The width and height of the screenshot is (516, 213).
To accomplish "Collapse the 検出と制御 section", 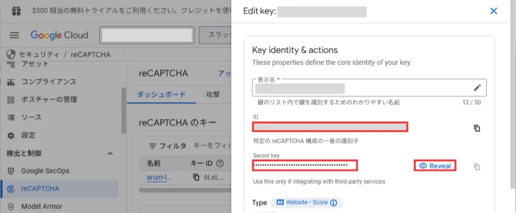I will (x=110, y=154).
